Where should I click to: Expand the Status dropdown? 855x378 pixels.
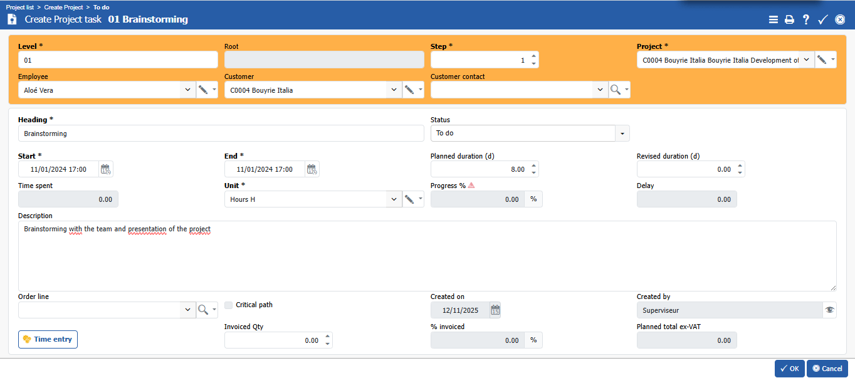coord(622,134)
